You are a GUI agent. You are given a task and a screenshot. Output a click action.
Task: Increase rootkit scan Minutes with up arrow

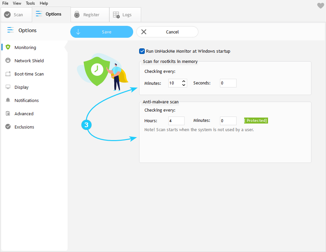(184, 81)
